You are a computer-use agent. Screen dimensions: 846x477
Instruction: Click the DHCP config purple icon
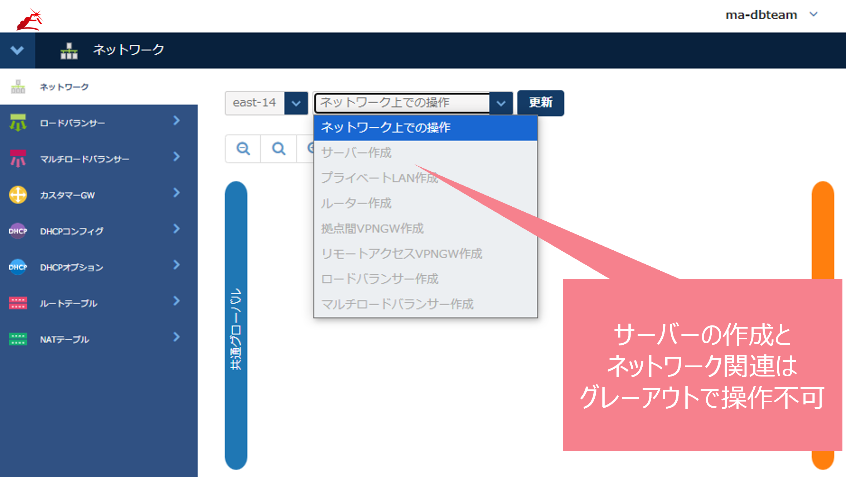[18, 231]
